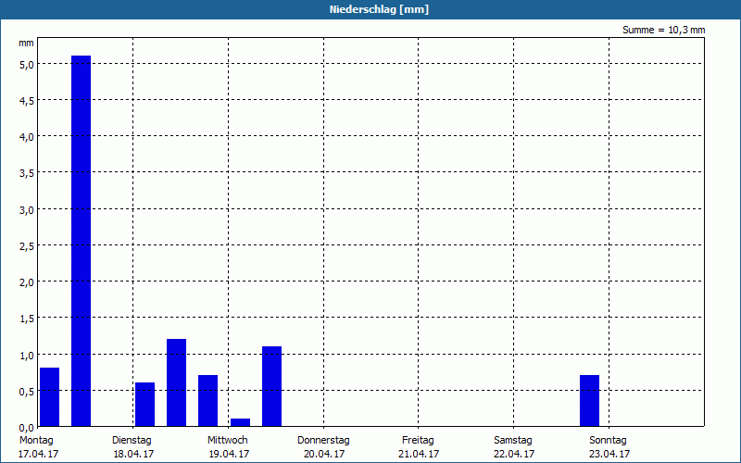Click the Dienstag axis label

(x=132, y=441)
